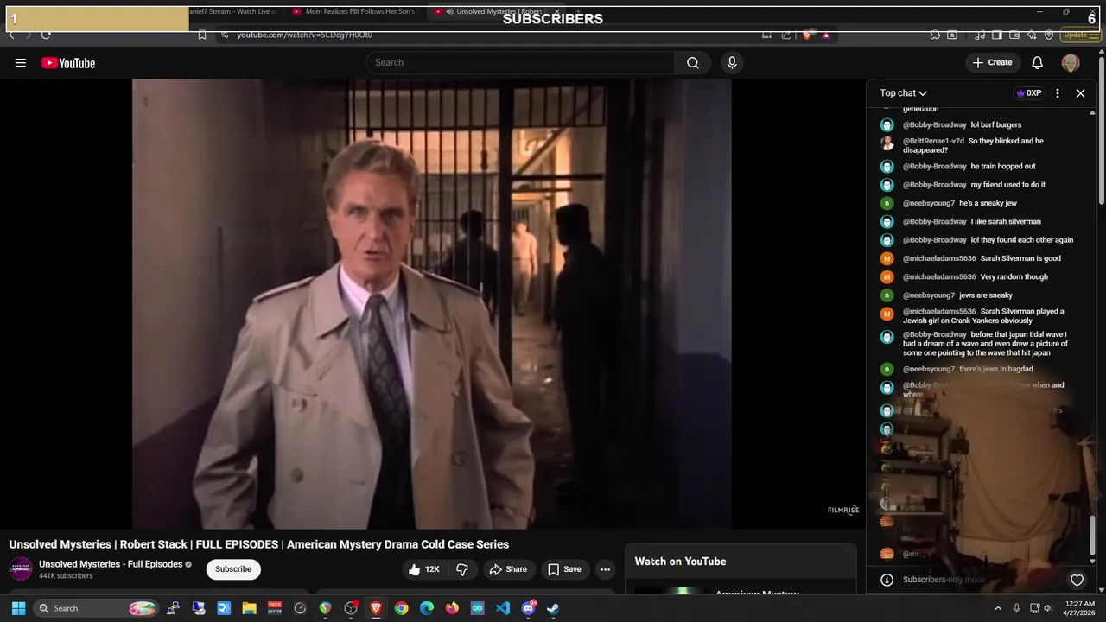Image resolution: width=1106 pixels, height=622 pixels.
Task: Open Brave playlist music note icon
Action: point(980,35)
